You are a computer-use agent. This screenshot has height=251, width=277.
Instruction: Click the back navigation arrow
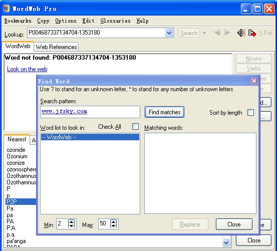(217, 33)
